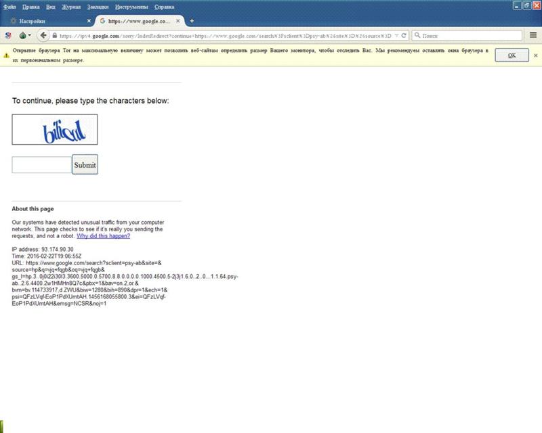
Task: Minimize the browser window
Action: 517,5
